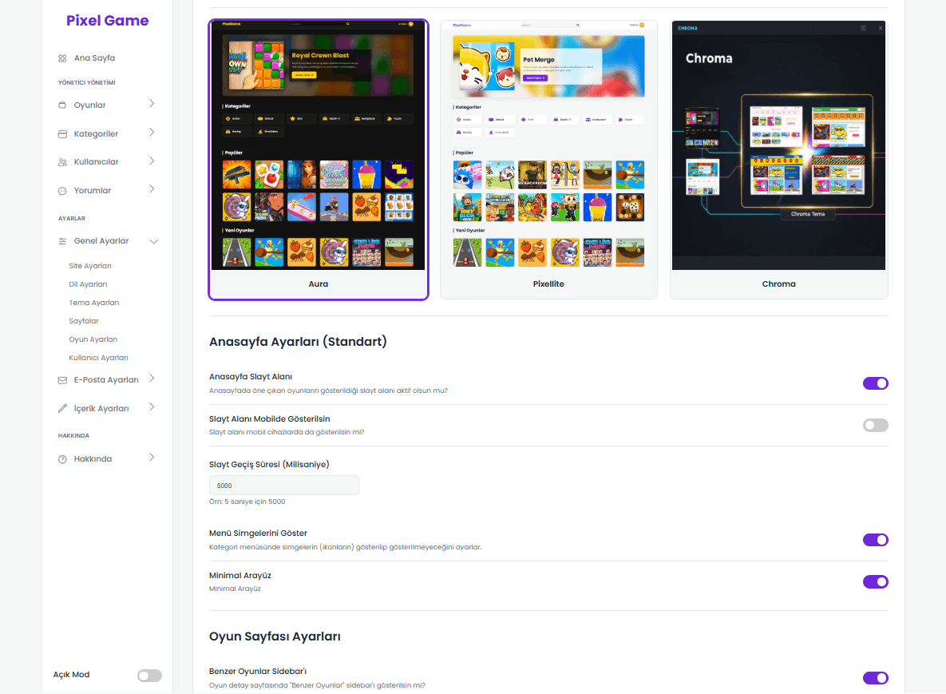Expand the Oyunlar menu chevron
946x694 pixels.
pos(152,104)
